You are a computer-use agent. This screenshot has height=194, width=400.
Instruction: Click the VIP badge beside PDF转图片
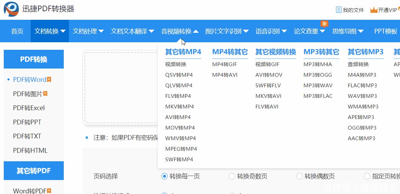coord(45,94)
